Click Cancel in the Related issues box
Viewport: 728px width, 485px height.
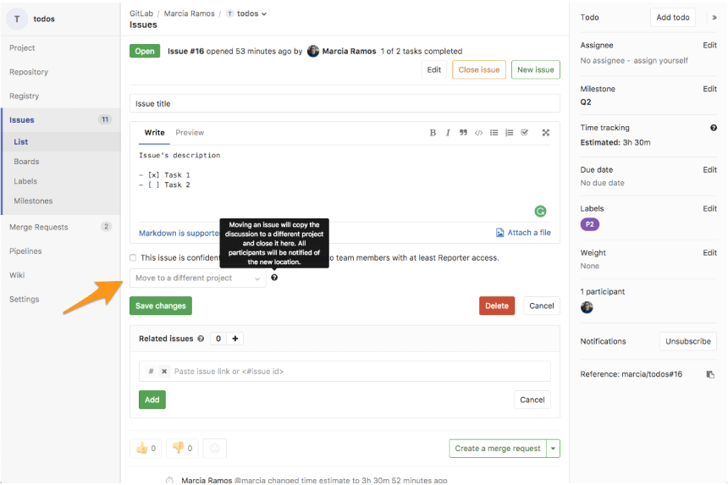(532, 400)
